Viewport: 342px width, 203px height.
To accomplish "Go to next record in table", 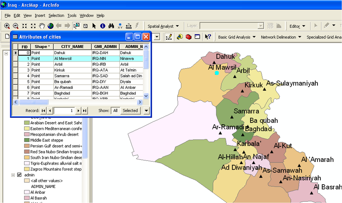I will 79,111.
